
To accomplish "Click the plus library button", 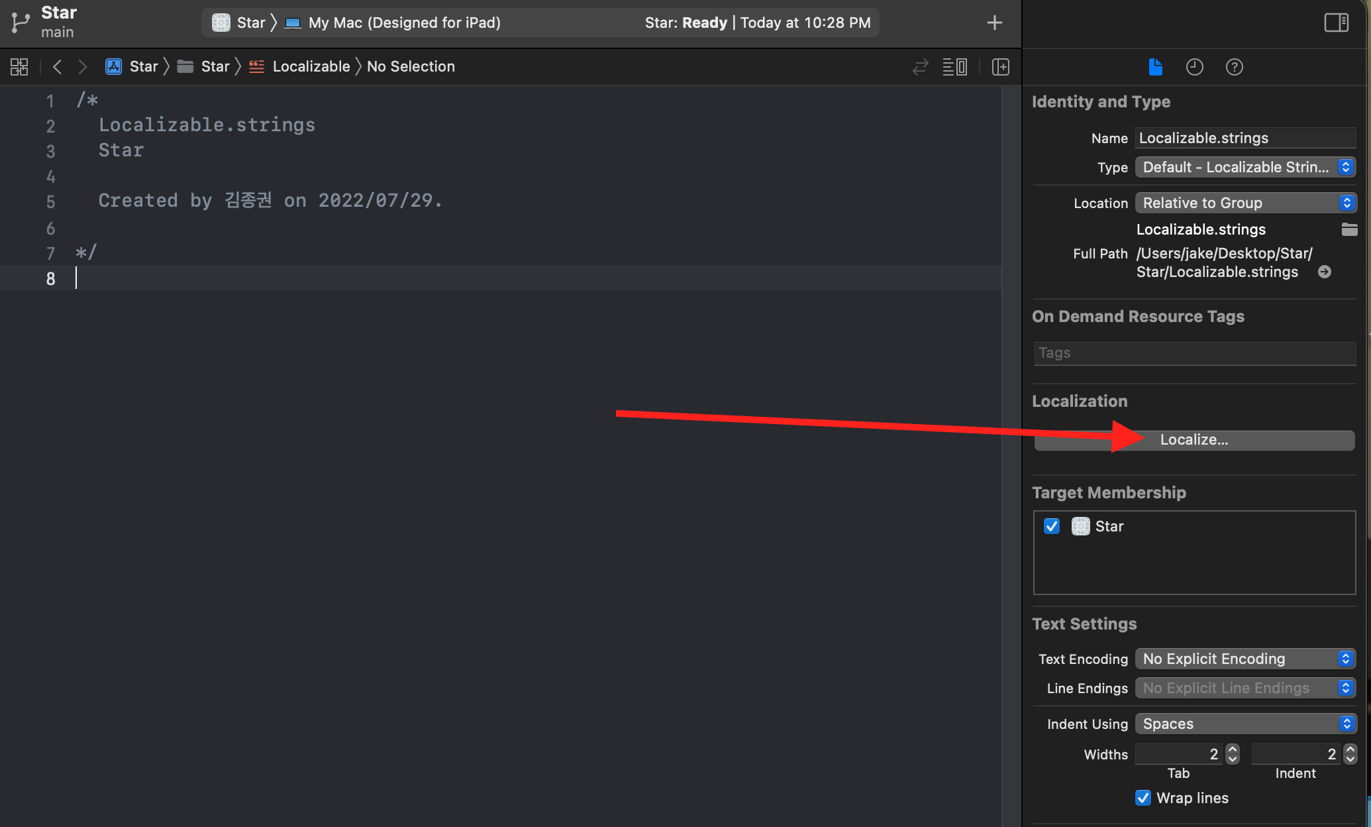I will coord(994,23).
